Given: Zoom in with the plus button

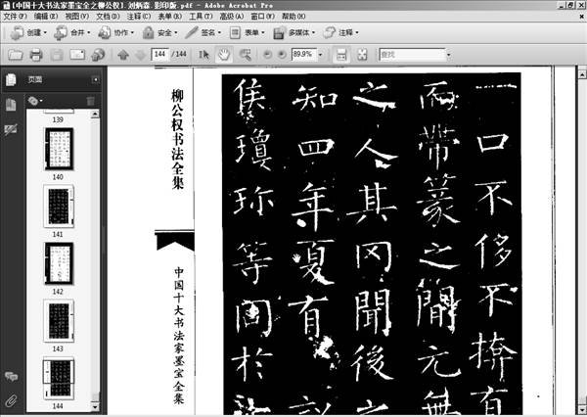Looking at the screenshot, I should (x=282, y=55).
